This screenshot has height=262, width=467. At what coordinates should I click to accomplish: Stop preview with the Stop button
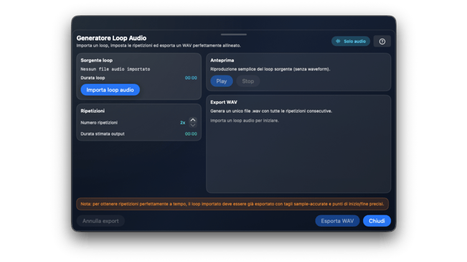[x=248, y=81]
